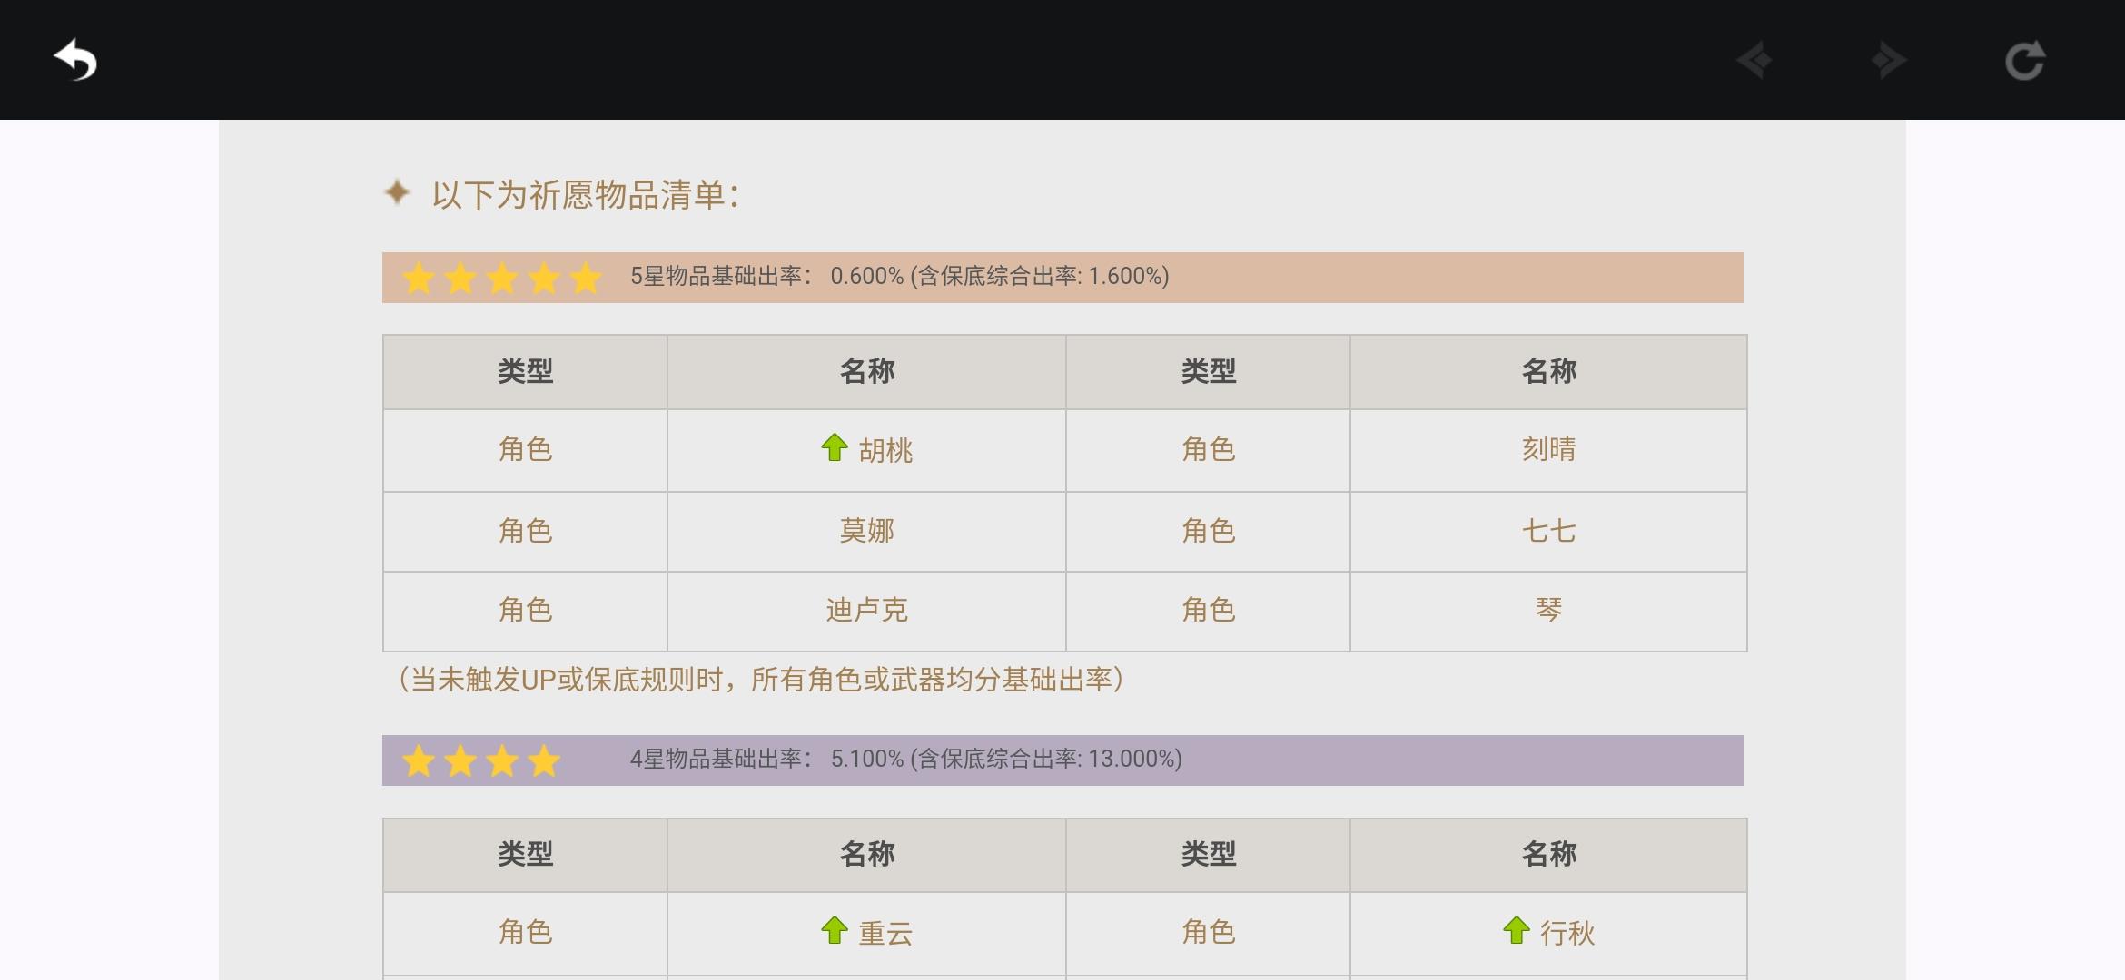Click 角色 type cell in 莫娜 row
This screenshot has height=980, width=2125.
click(525, 531)
